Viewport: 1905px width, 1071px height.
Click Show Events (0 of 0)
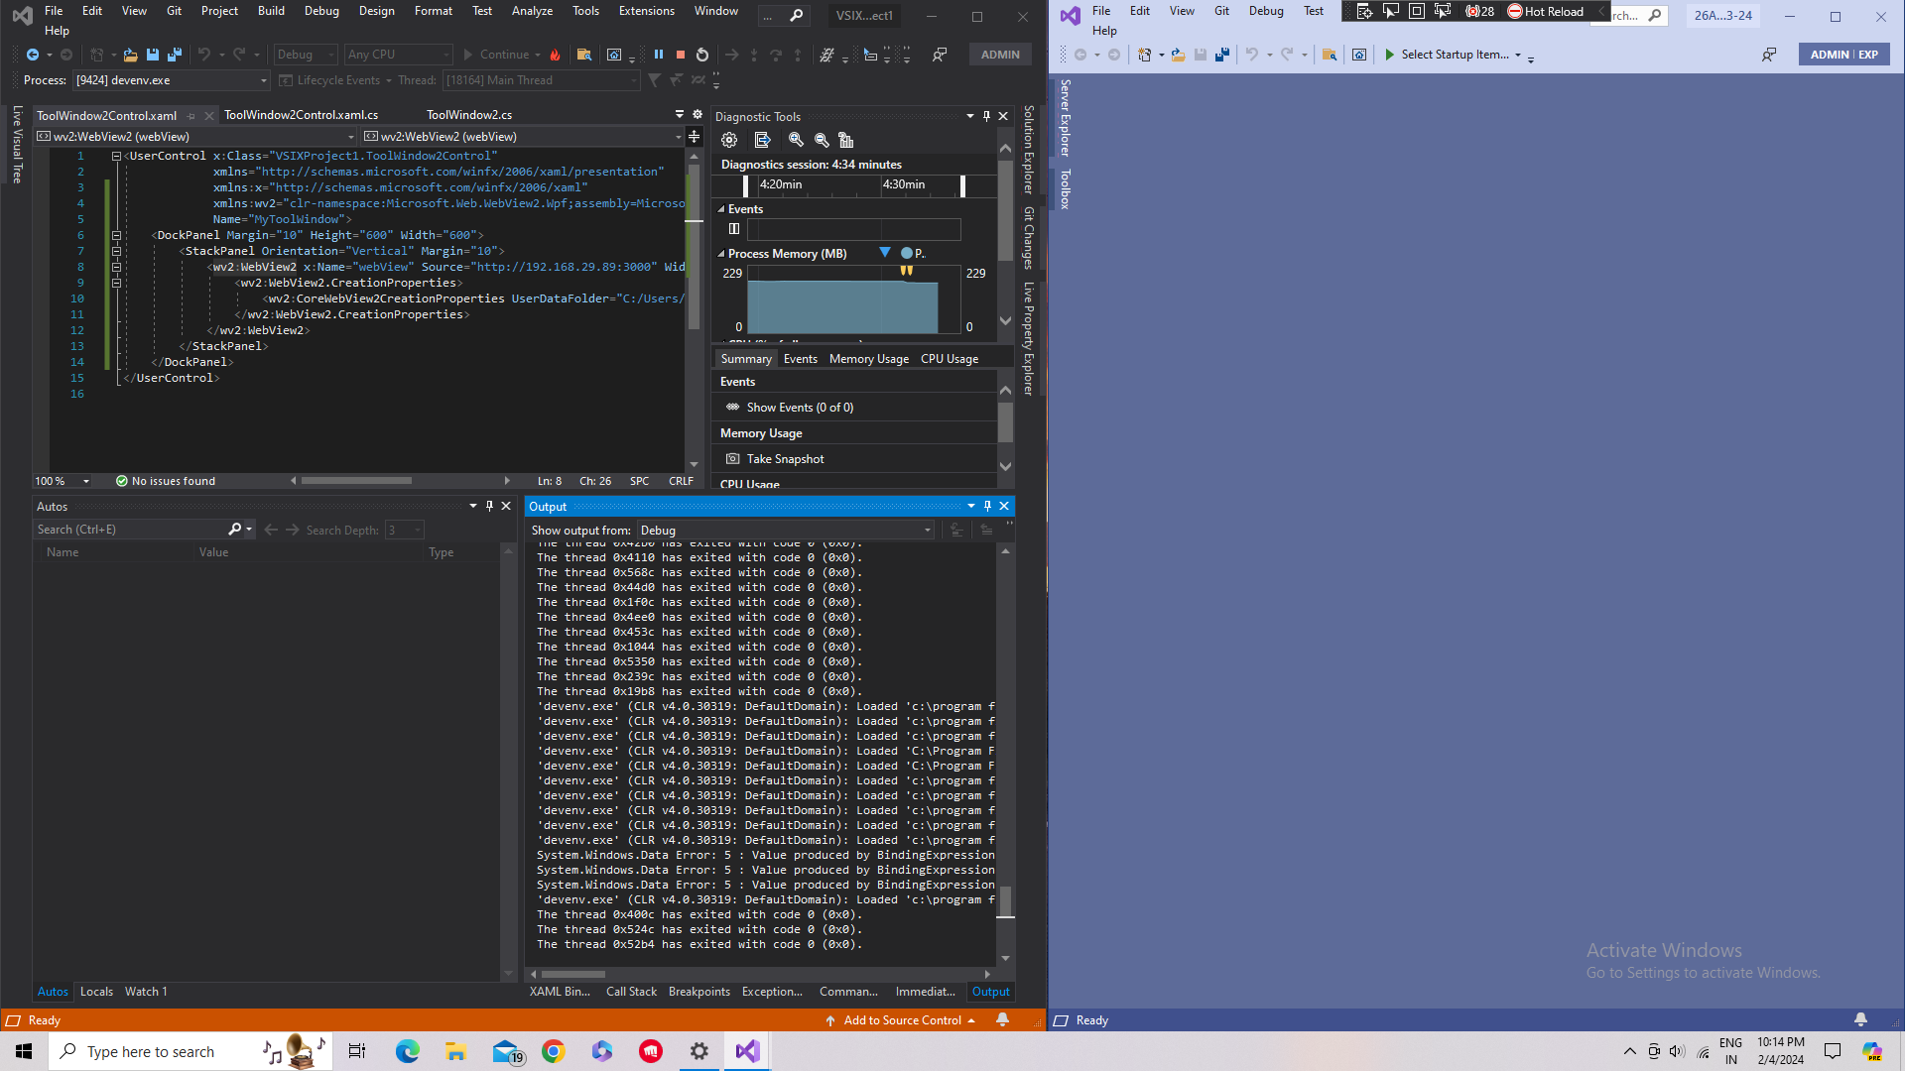click(x=799, y=408)
